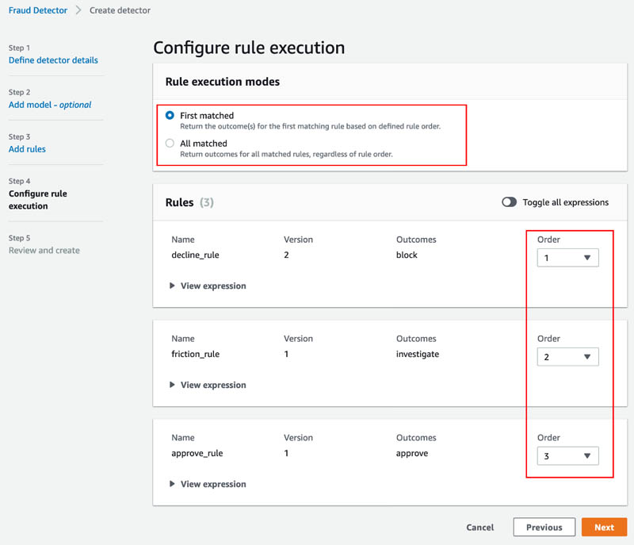Return to the Add rules step

[x=27, y=149]
